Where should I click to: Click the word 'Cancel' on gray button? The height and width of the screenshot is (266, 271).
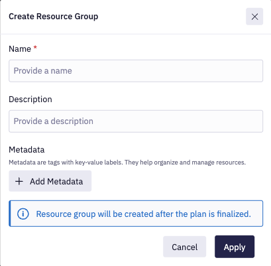[x=185, y=247]
